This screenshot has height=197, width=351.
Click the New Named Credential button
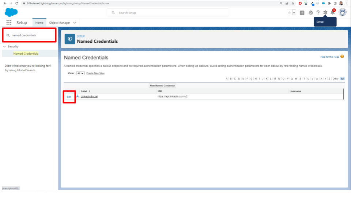pos(162,85)
